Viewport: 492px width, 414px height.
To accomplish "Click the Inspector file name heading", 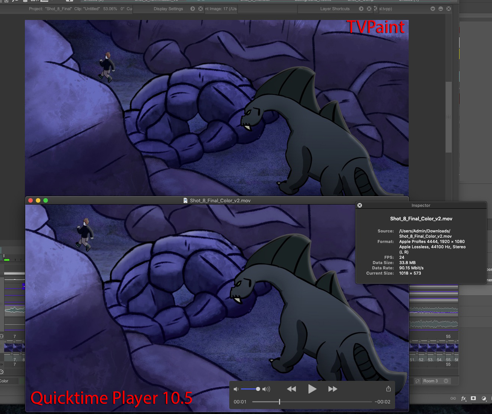I will tap(421, 218).
